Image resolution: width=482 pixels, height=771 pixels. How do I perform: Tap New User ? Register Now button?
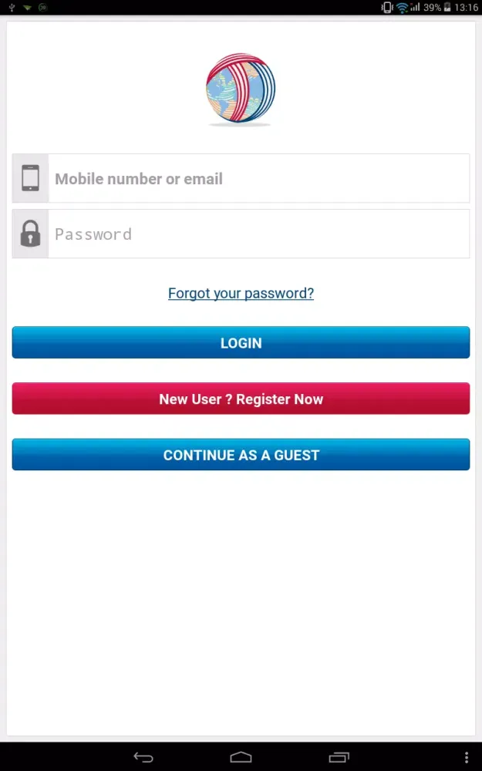click(x=241, y=399)
